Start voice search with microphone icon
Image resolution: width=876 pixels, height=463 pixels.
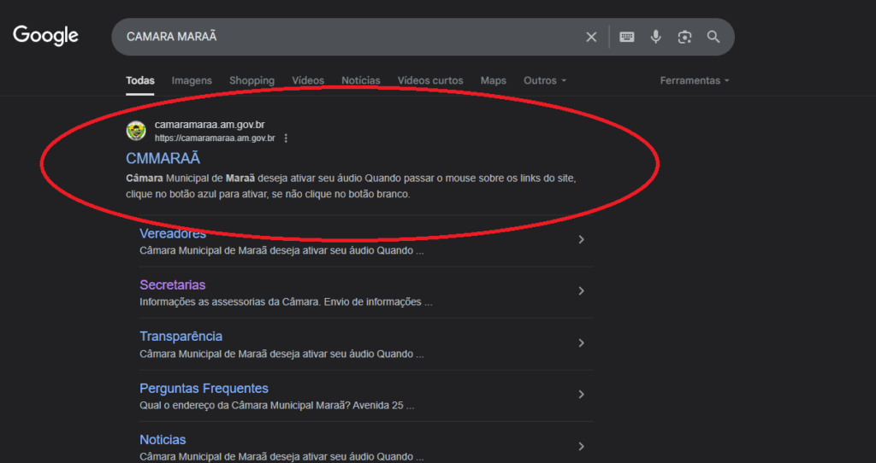tap(656, 37)
